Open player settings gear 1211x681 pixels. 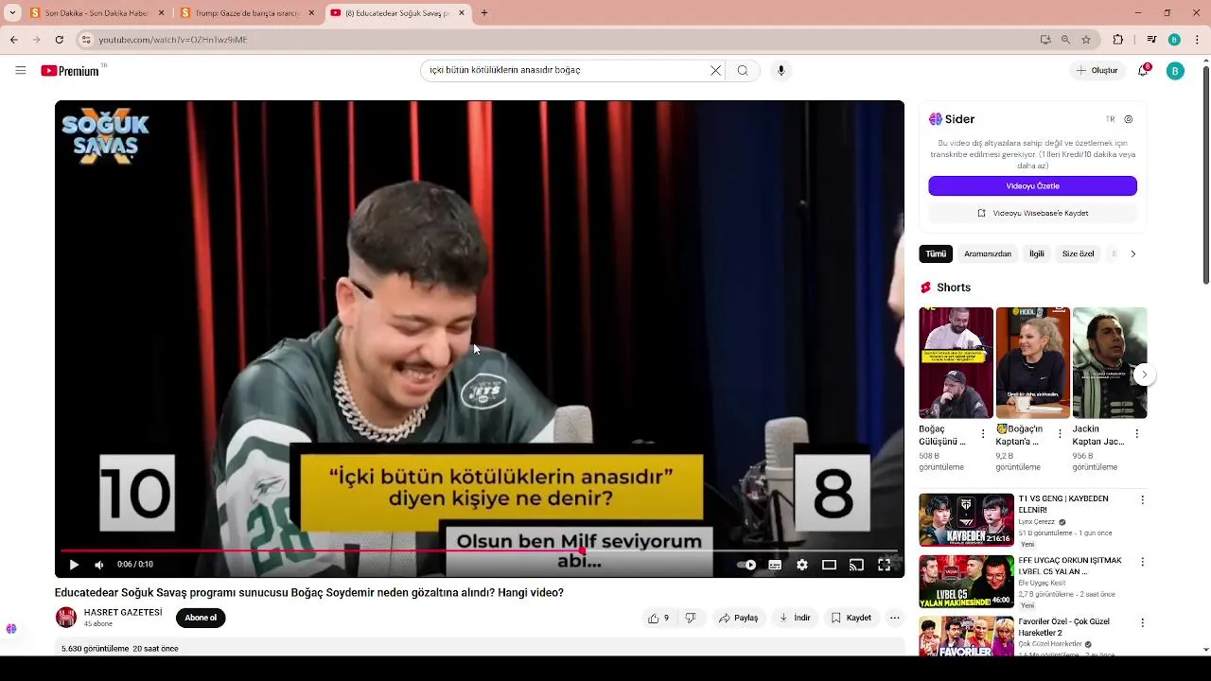802,565
